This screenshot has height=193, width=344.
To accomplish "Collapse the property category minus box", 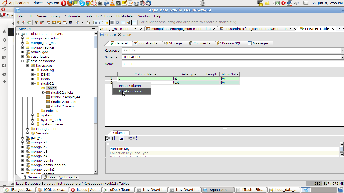I will (x=108, y=144).
